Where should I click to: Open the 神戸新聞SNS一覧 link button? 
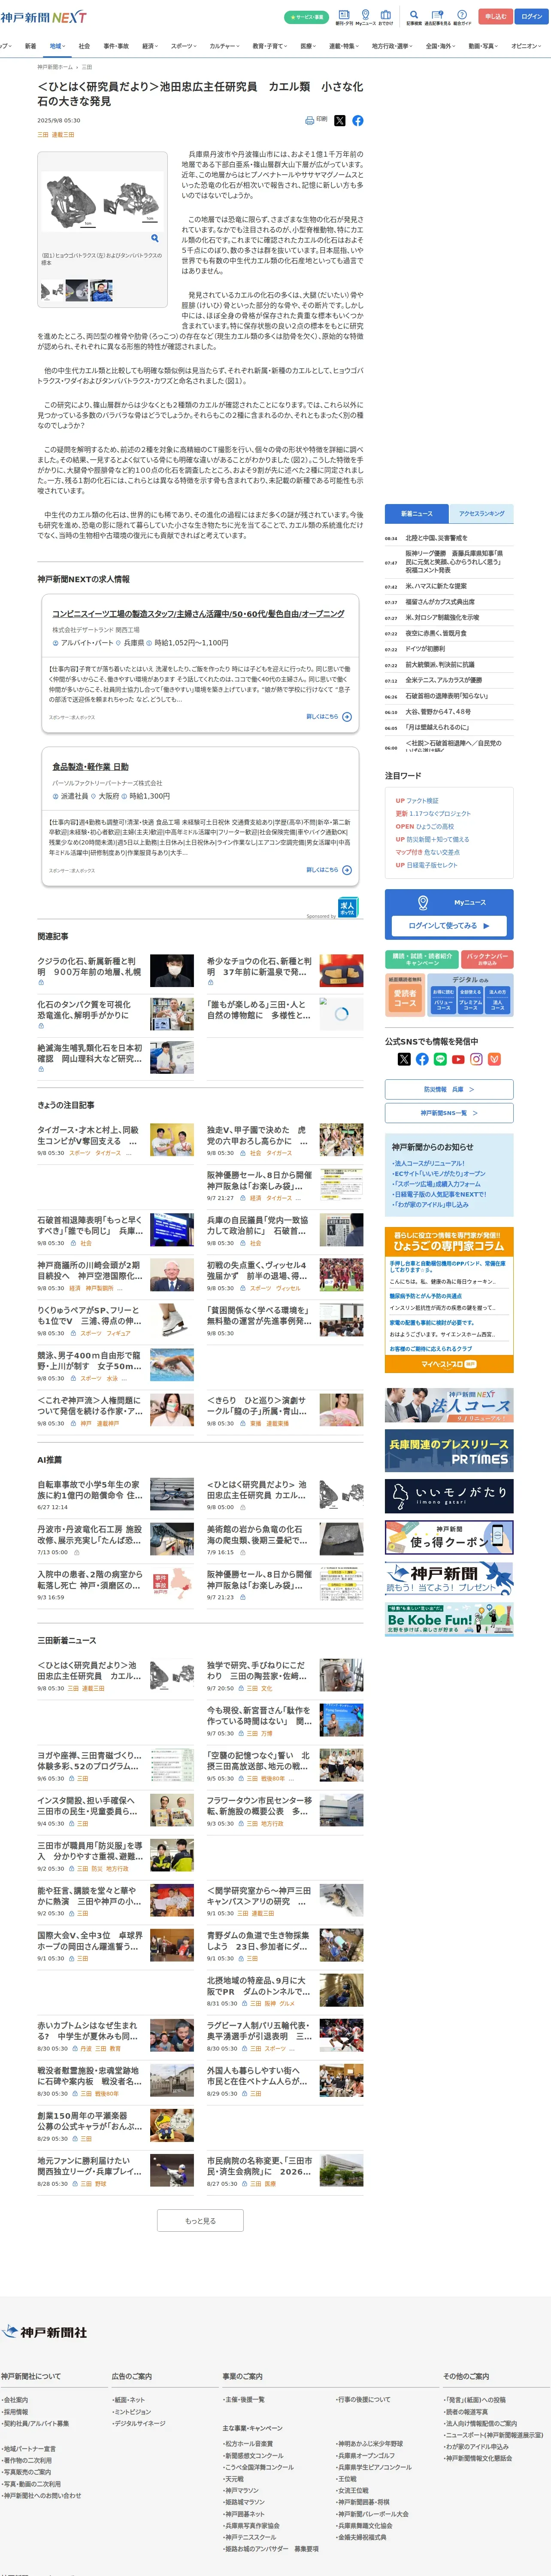449,1113
